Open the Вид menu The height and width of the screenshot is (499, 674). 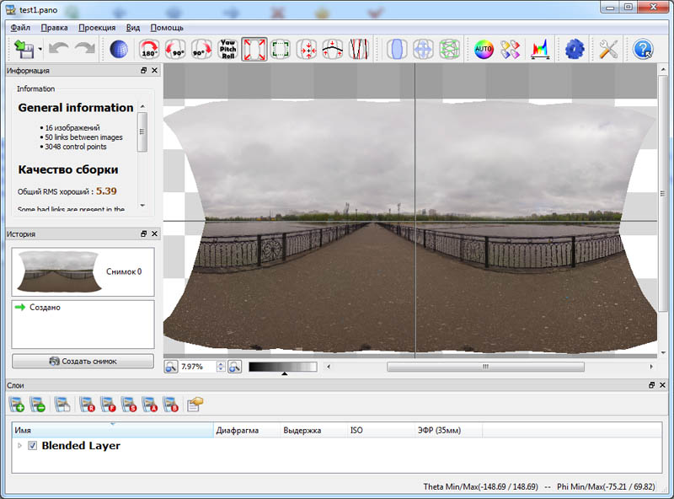tap(133, 28)
